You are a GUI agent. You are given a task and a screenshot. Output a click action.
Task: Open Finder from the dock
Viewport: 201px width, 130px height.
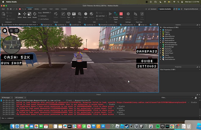tap(13, 126)
